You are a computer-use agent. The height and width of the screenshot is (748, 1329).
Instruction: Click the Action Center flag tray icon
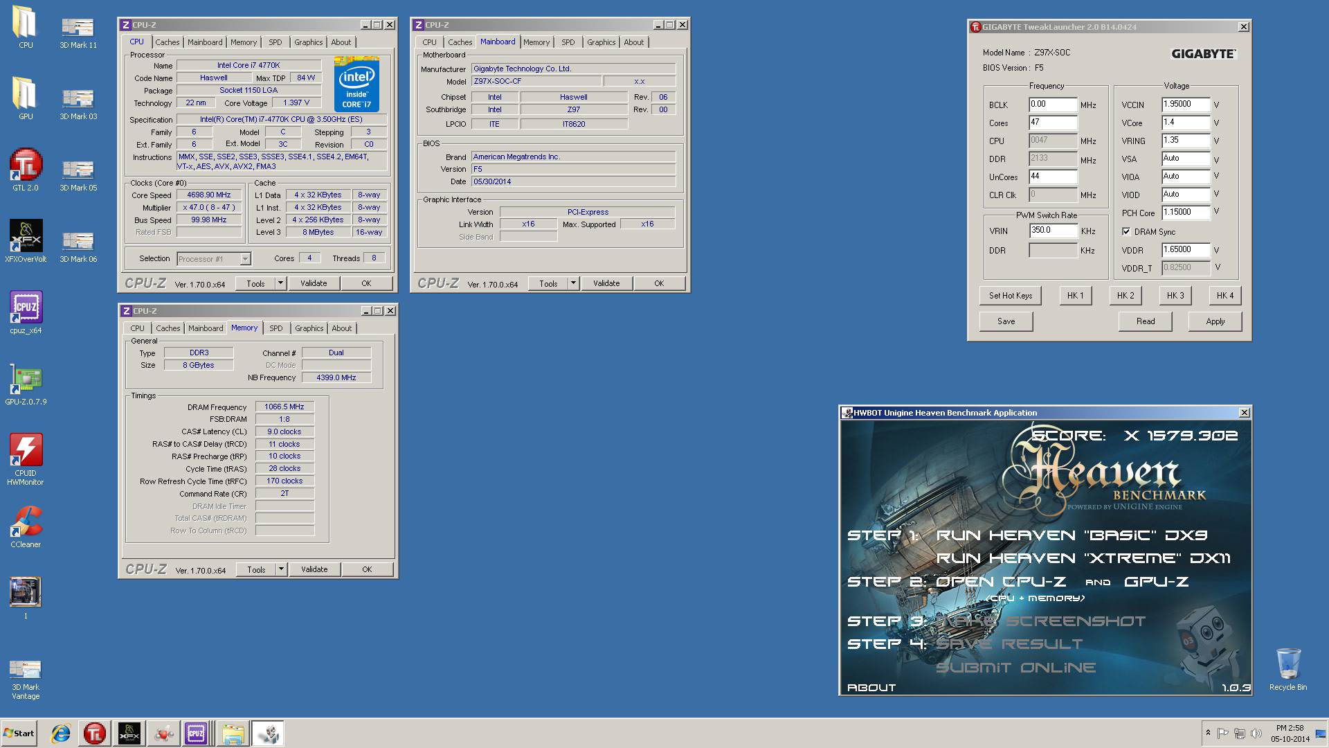point(1223,733)
